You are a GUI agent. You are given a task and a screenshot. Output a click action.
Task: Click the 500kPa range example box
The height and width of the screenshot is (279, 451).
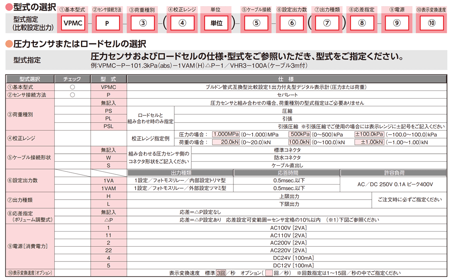(x=299, y=134)
